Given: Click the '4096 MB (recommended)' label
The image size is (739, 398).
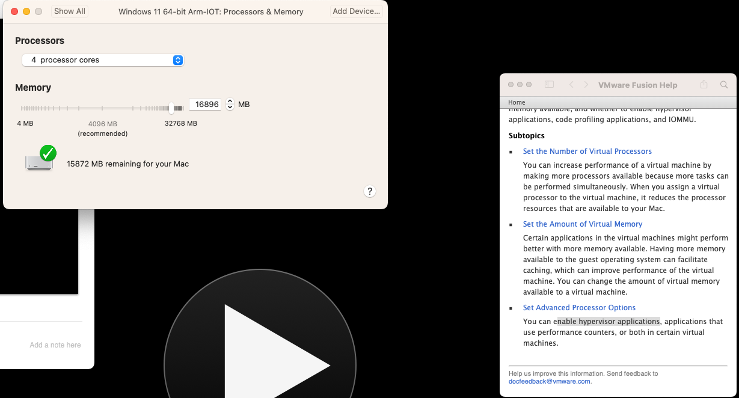Looking at the screenshot, I should (103, 129).
